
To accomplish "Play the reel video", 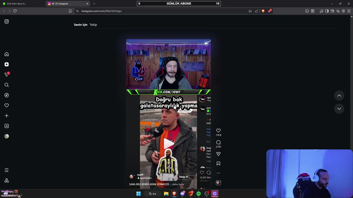I will coord(169,143).
